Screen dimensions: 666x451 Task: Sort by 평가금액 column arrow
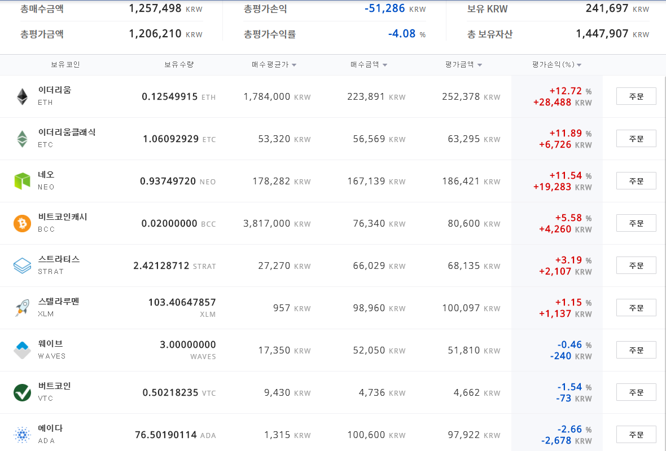pyautogui.click(x=480, y=65)
